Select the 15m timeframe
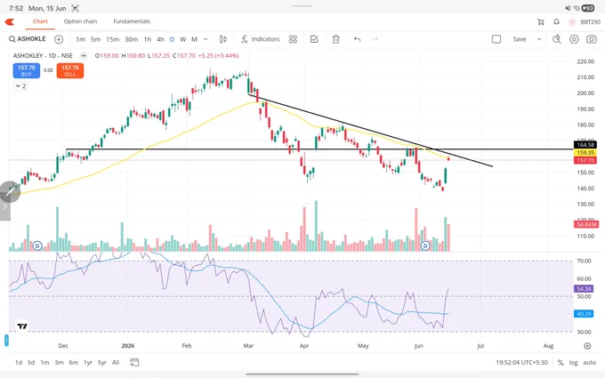Image resolution: width=605 pixels, height=378 pixels. pos(113,39)
